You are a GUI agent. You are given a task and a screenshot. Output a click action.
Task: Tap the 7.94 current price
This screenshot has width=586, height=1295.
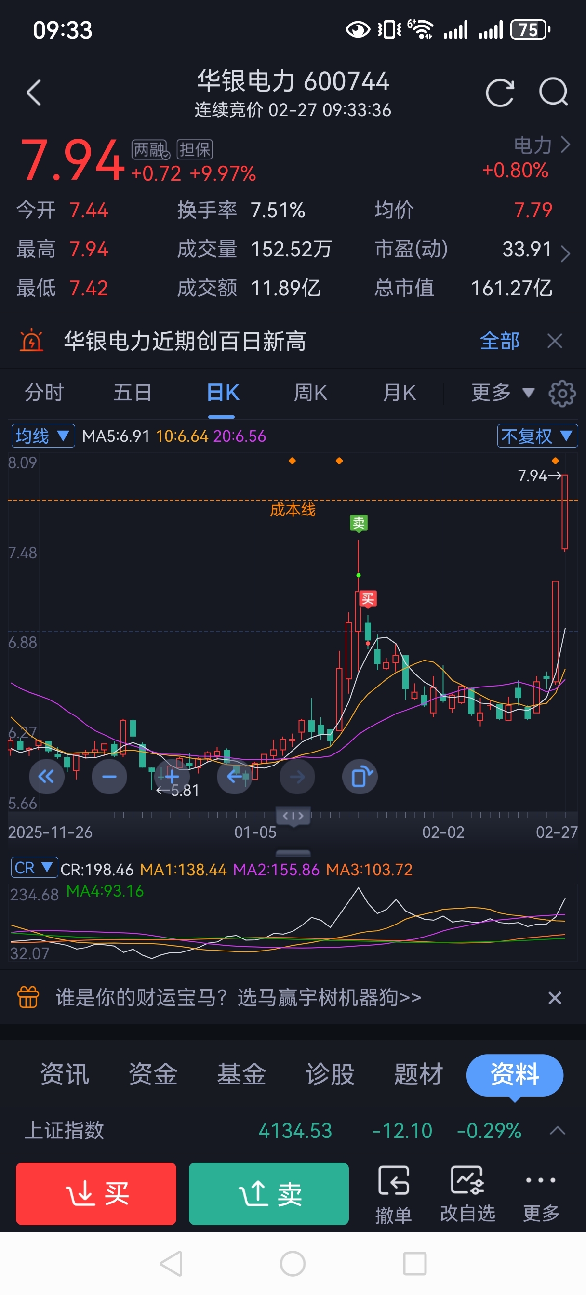tap(71, 159)
